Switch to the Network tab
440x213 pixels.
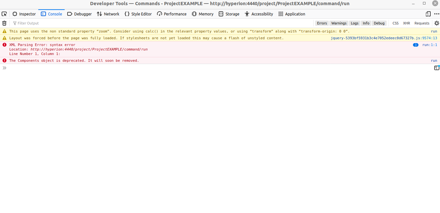108,14
